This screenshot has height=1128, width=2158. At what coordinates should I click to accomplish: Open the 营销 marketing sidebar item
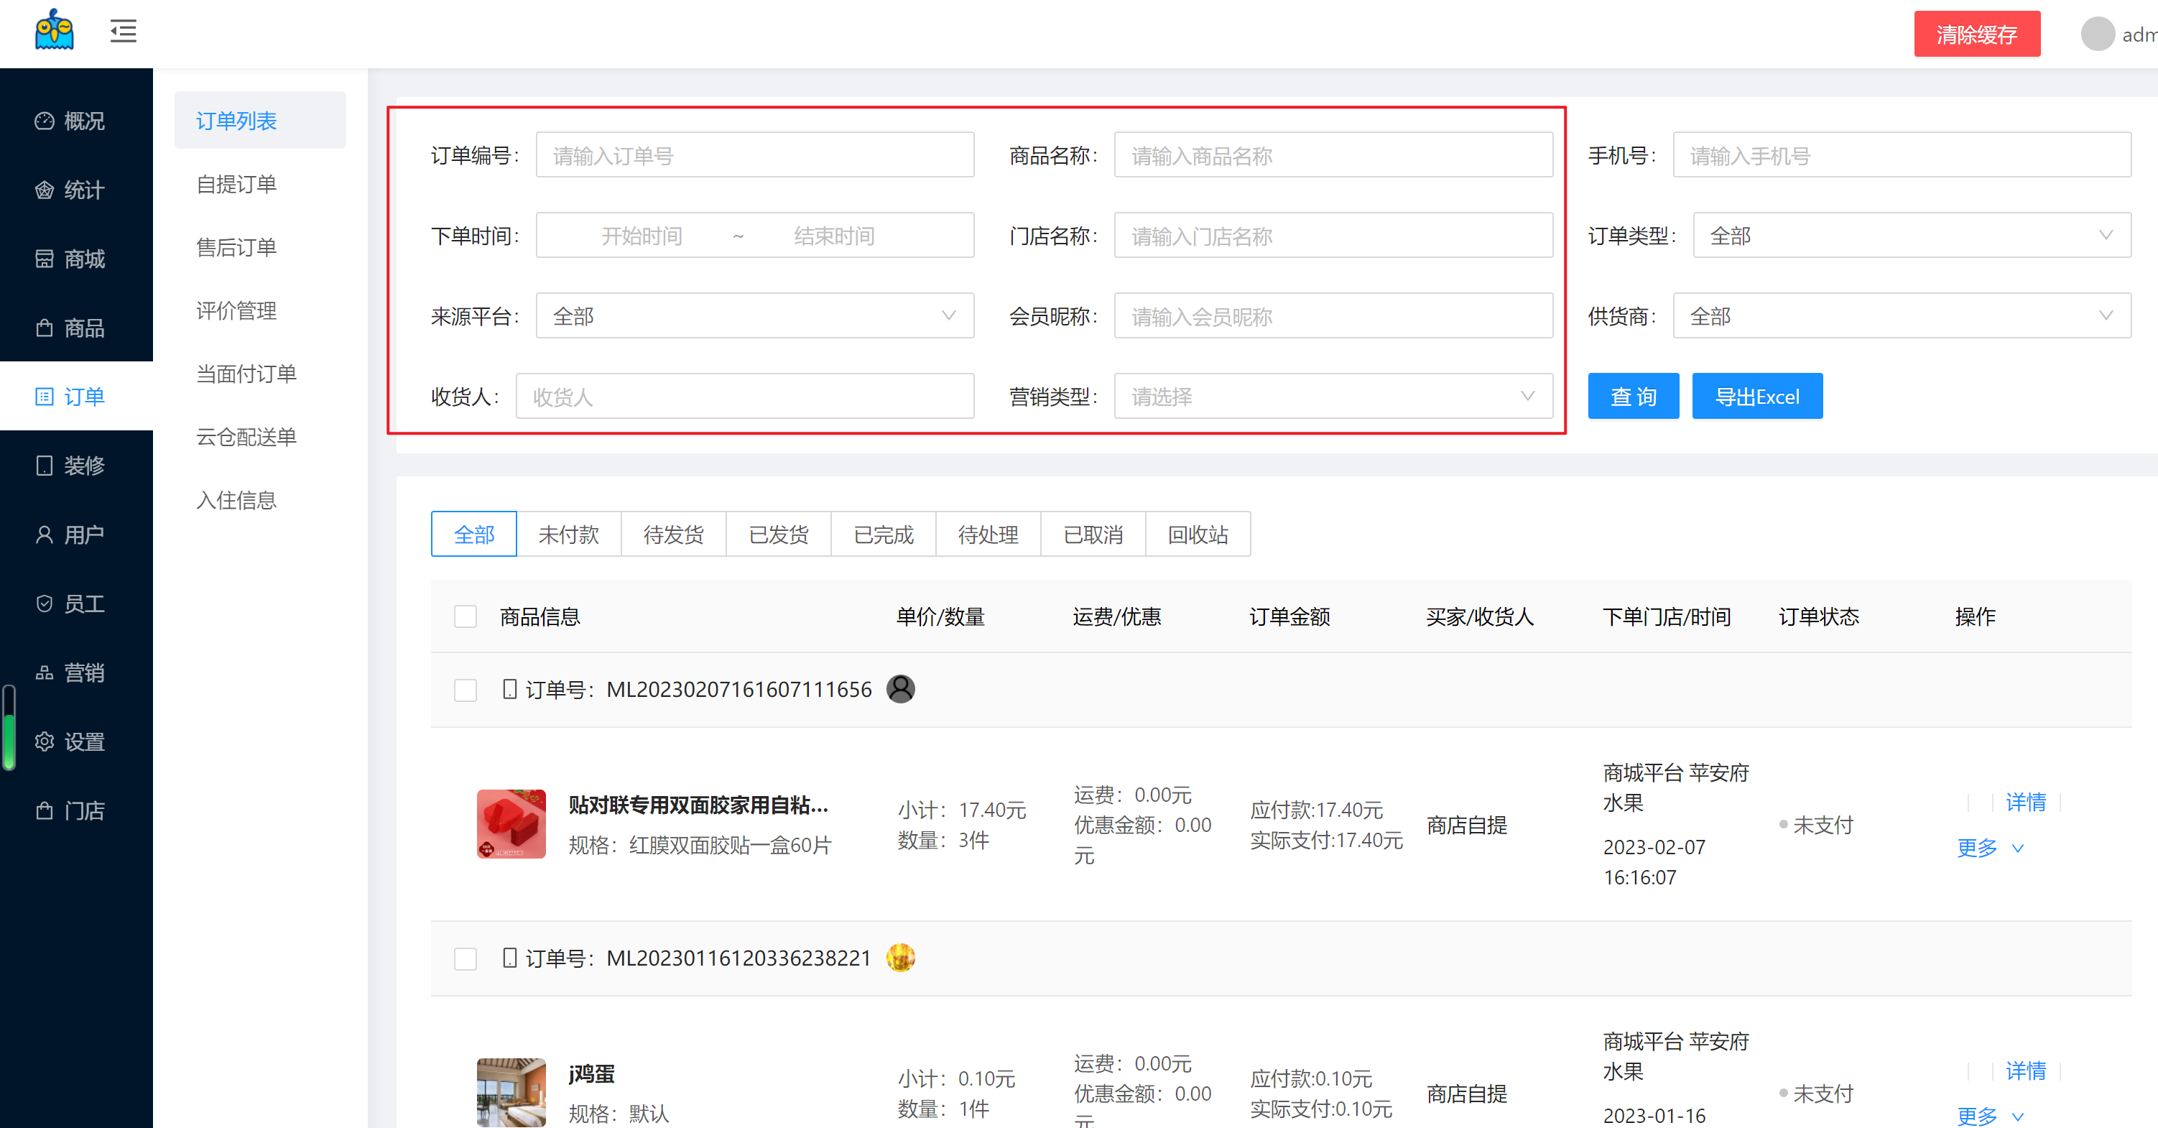pos(70,672)
